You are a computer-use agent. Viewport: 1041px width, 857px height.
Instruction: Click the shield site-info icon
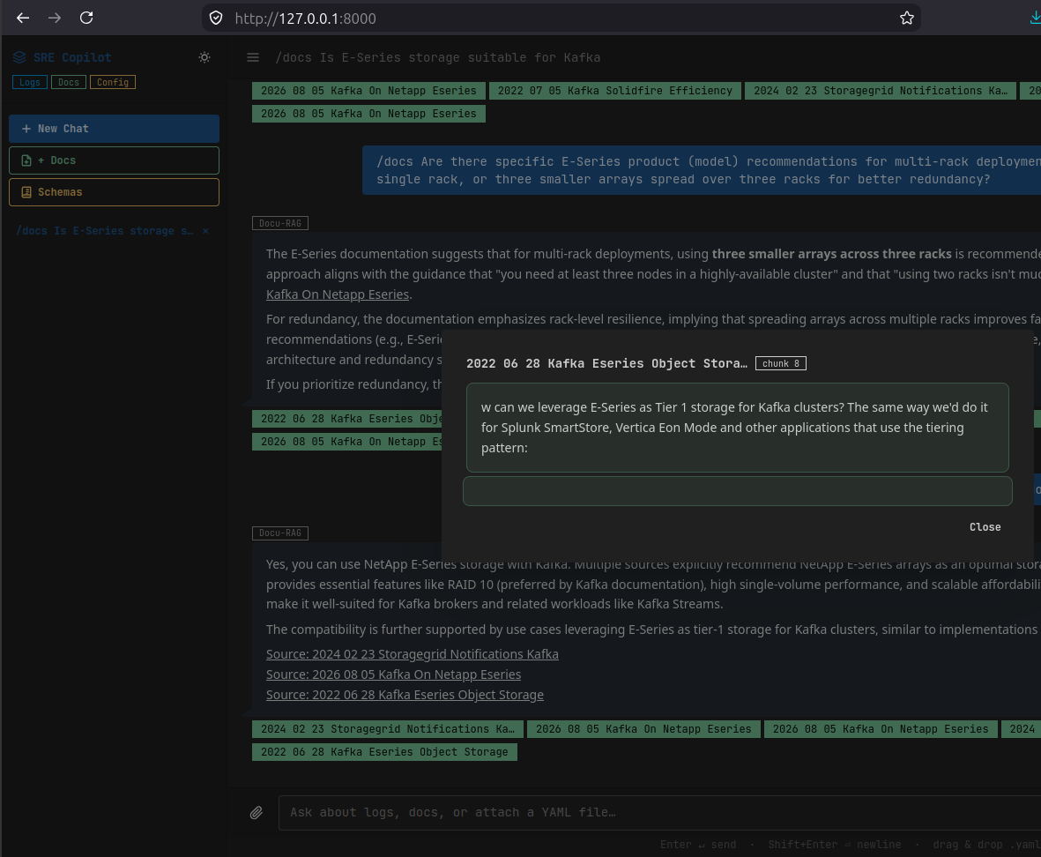tap(216, 18)
